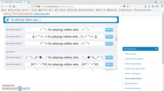Viewport: 164px width, 92px height.
Task: Open the Slepé mapy bookmark
Action: [112, 10]
